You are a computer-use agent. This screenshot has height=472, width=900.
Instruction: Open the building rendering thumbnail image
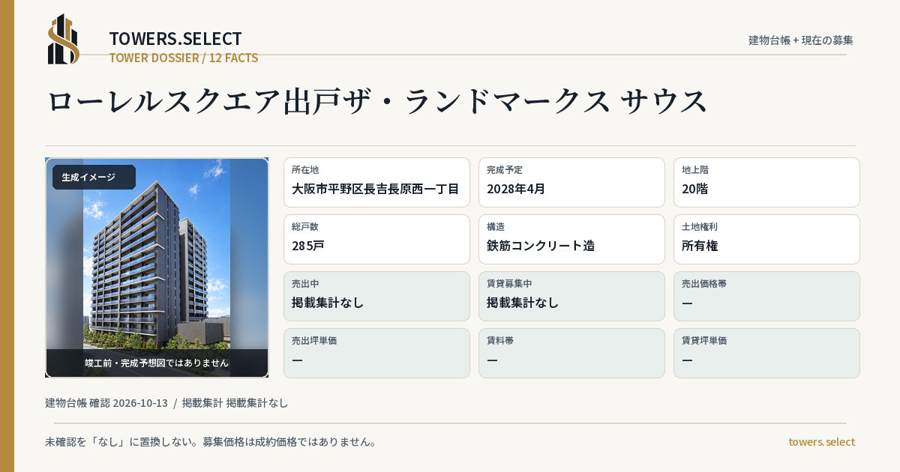(157, 267)
